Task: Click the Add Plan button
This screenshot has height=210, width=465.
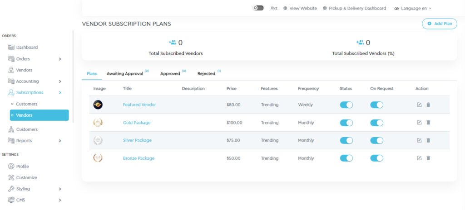Action: click(439, 24)
